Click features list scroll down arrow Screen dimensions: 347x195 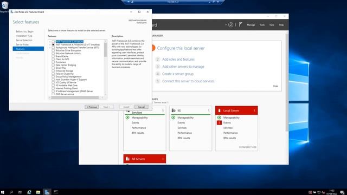(106, 94)
